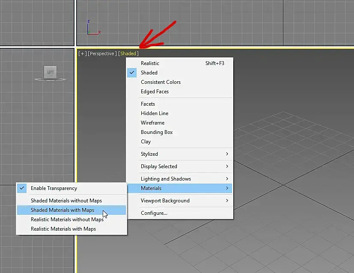Image resolution: width=354 pixels, height=273 pixels.
Task: Click the Shaded viewport label
Action: click(x=128, y=53)
